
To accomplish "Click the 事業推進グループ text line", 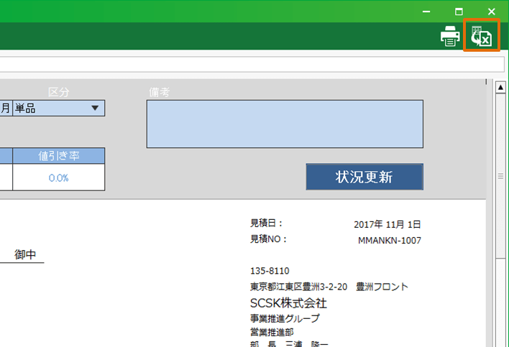I will tap(285, 318).
